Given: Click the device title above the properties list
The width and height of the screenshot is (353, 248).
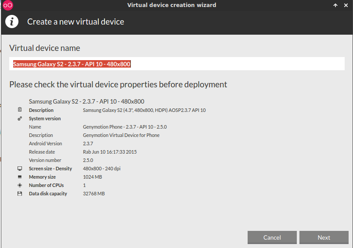Looking at the screenshot, I should tap(86, 101).
